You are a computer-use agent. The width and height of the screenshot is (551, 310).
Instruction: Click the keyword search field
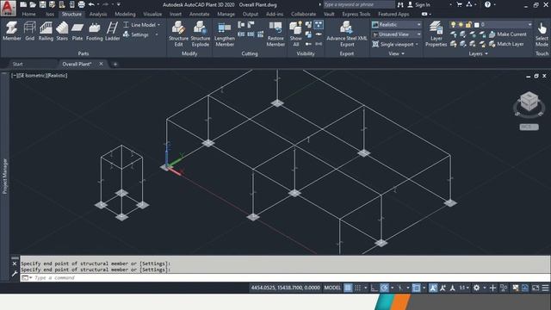pos(359,4)
